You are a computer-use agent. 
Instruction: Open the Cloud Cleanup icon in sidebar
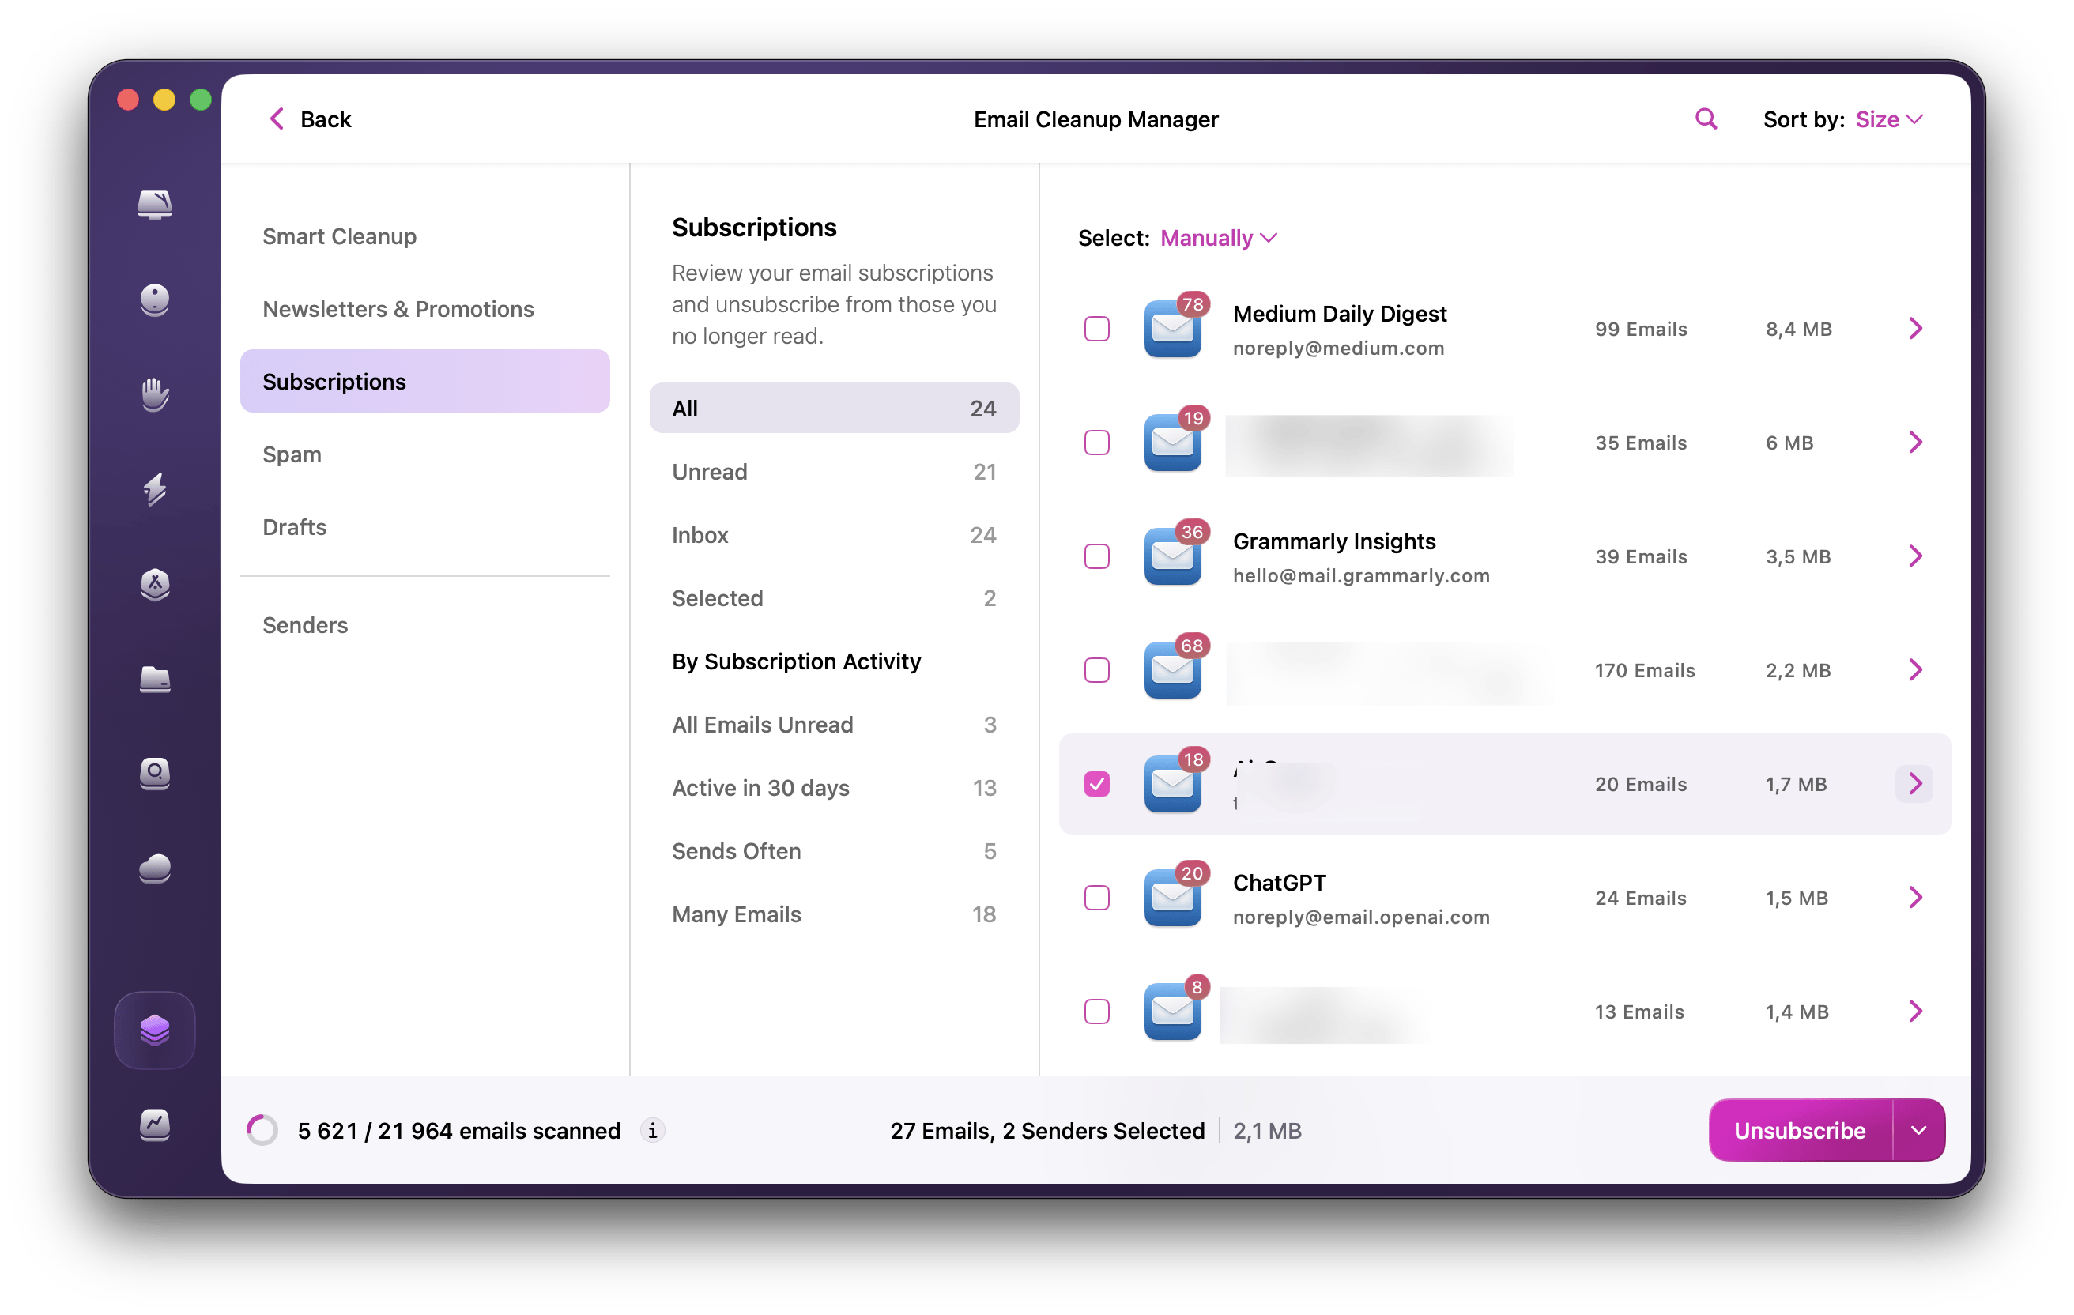(155, 868)
